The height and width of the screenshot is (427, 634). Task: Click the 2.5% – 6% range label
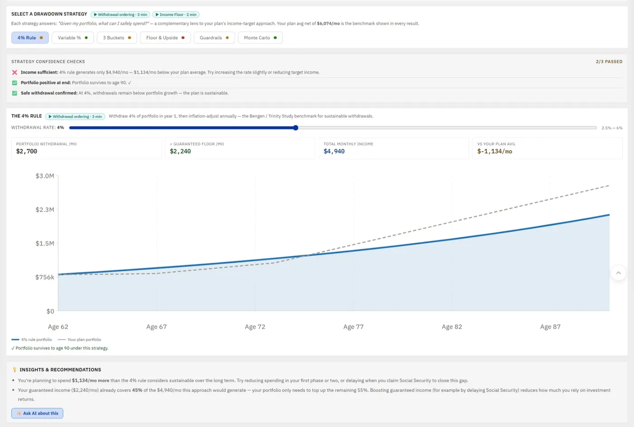(612, 128)
